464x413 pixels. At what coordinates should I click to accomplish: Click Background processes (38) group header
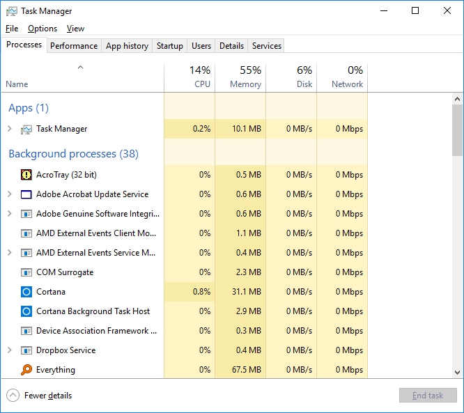[x=73, y=154]
